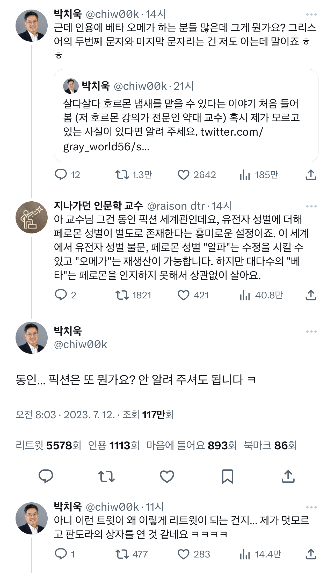The height and width of the screenshot is (573, 334).
Task: Retweet 지나가던 인문학 교수's reply
Action: (x=122, y=295)
